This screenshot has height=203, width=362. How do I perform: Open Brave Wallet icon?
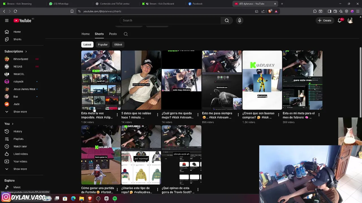tap(335, 11)
